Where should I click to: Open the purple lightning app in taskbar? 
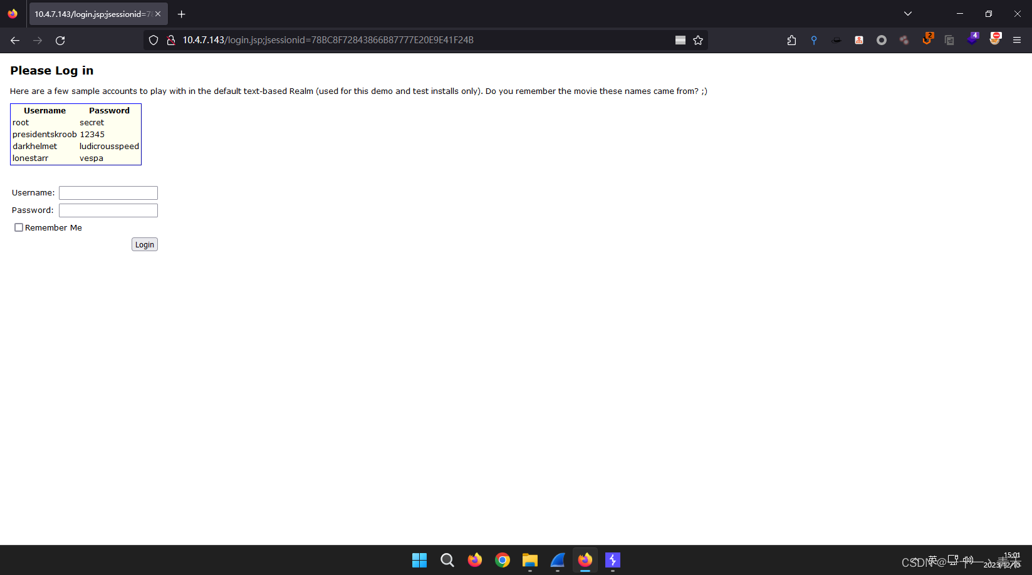613,560
